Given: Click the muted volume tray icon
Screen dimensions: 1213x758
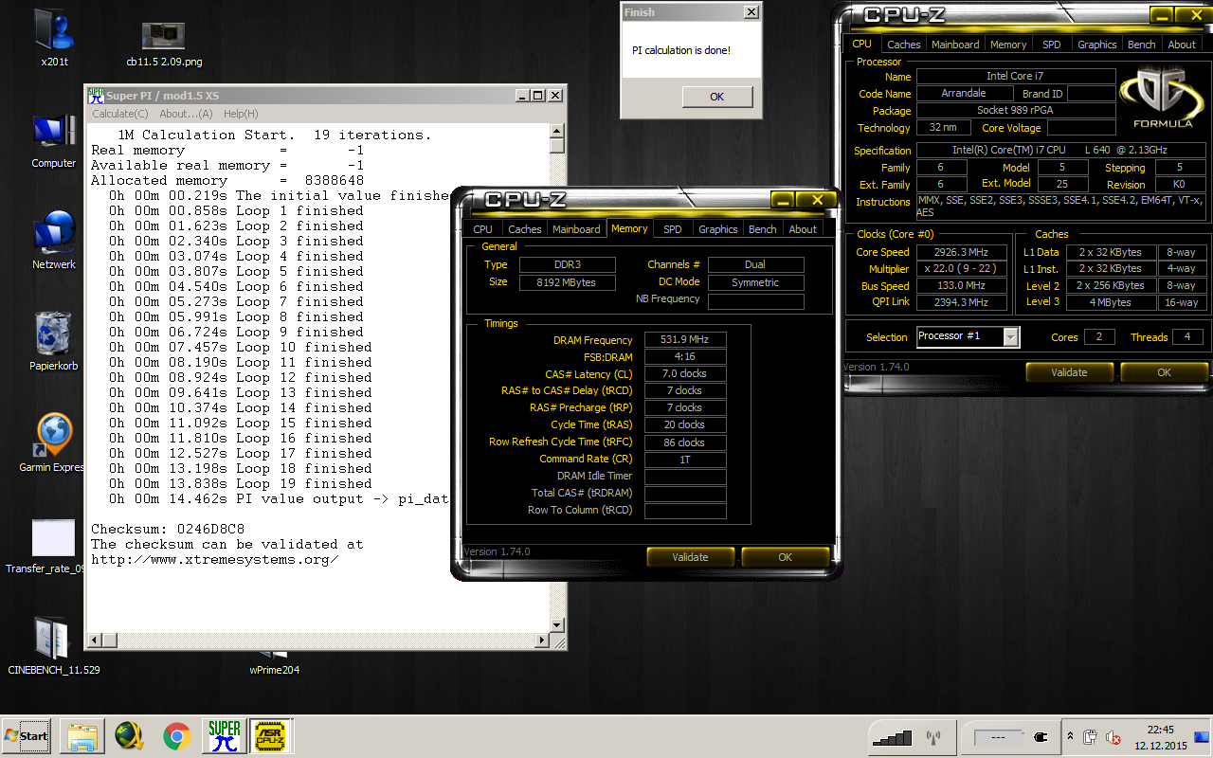Looking at the screenshot, I should pos(1113,737).
